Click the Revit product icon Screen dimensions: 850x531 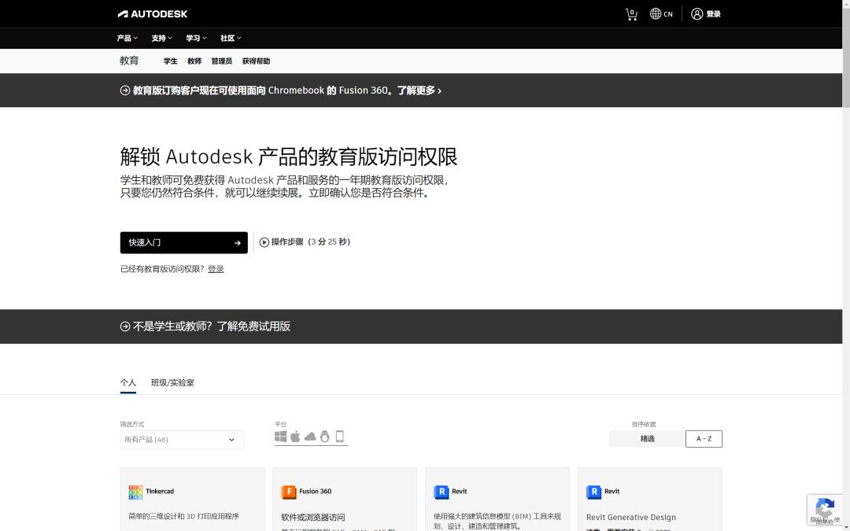coord(442,492)
